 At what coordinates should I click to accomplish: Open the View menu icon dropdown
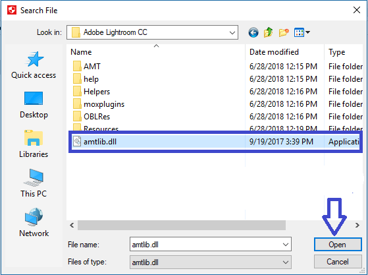(302, 32)
